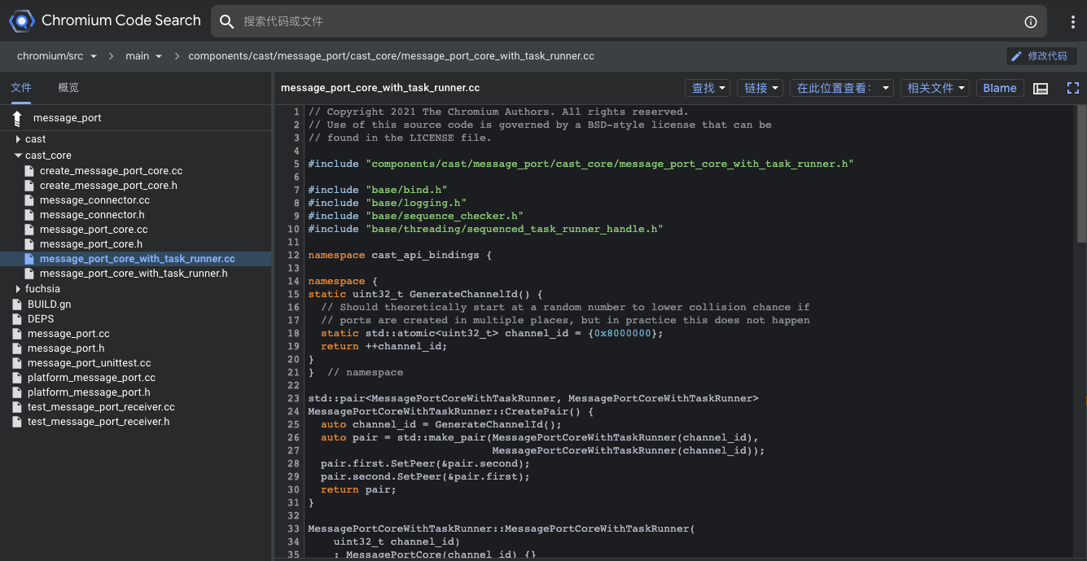Go up to parent message_port folder arrow
Screen dimensions: 1087x561
[x=17, y=118]
